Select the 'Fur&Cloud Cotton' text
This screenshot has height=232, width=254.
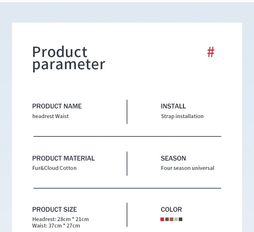pos(54,168)
